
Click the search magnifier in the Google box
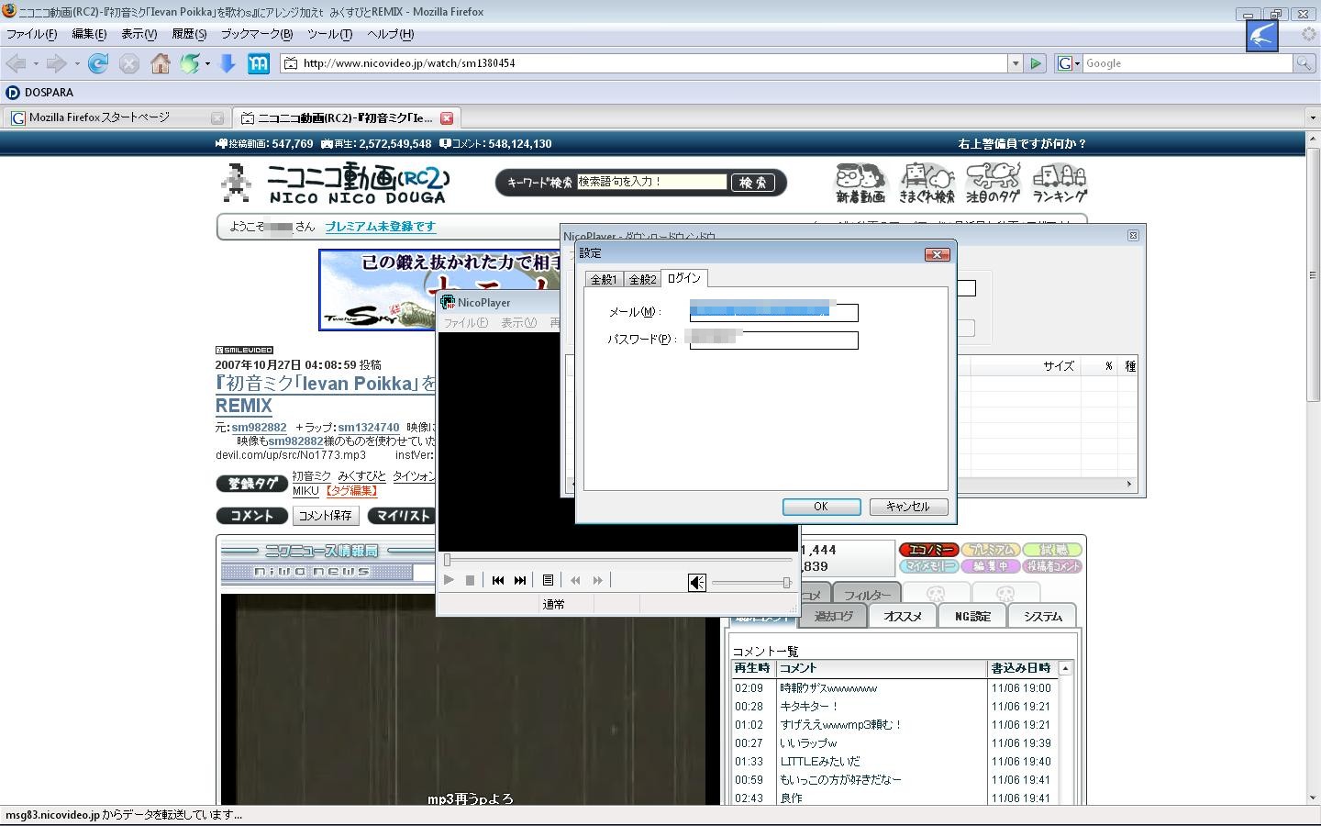[x=1303, y=63]
